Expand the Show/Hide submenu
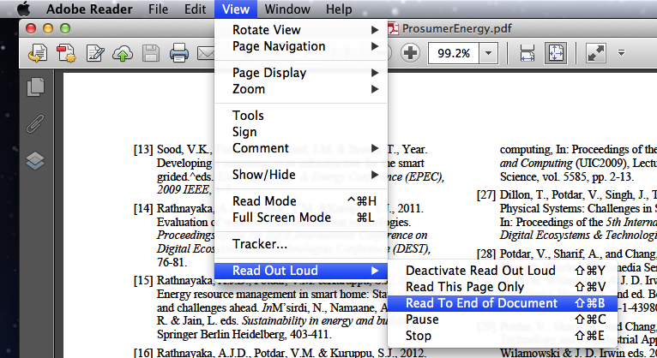Screen dimensions: 657x358 point(301,175)
